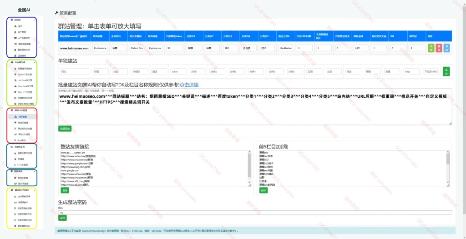Click the wrench icon beside 按需配置
466x239 pixels.
56,13
